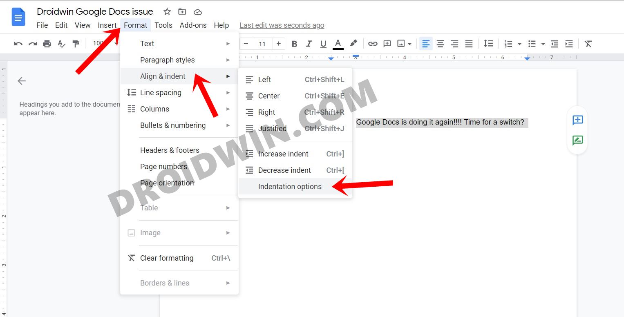Expand the Paragraph styles submenu

[179, 60]
